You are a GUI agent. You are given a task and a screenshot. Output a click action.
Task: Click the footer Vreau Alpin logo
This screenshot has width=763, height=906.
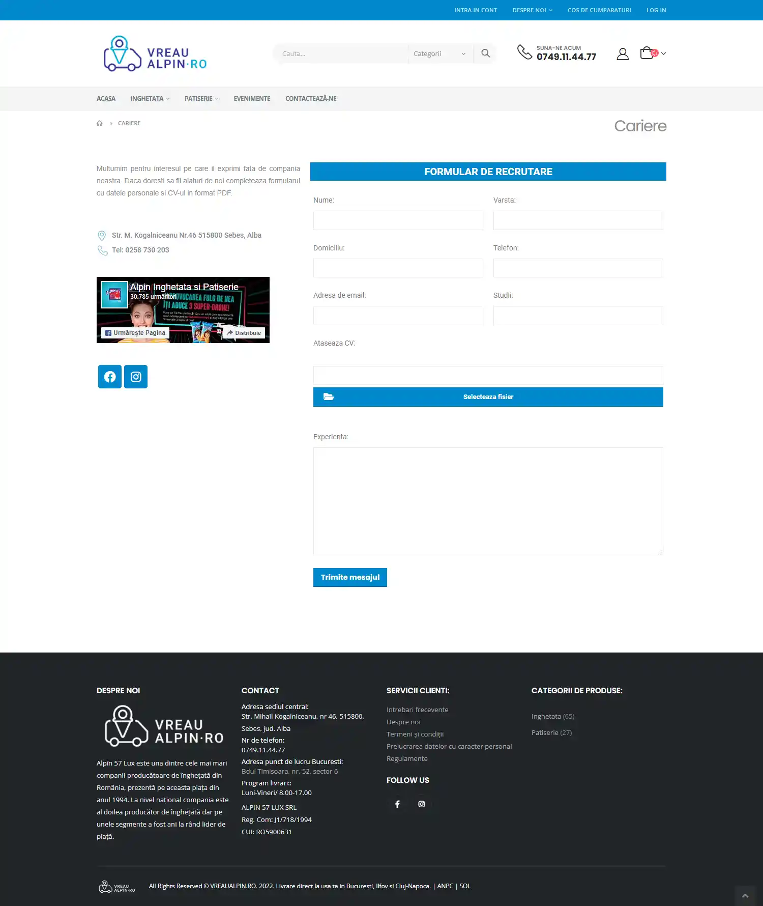click(x=164, y=726)
